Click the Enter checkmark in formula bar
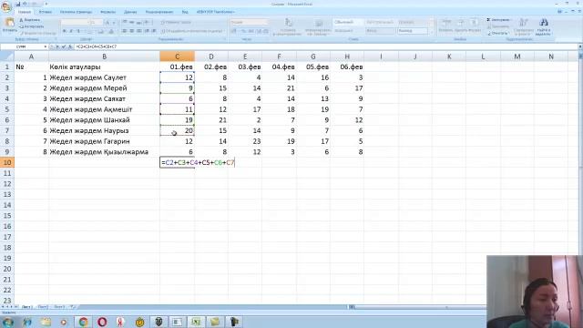The image size is (583, 328). coord(63,46)
